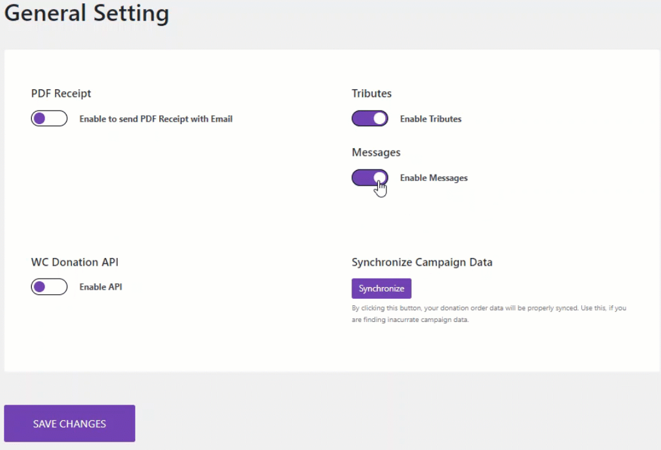Switch on the Enable API toggle
The image size is (661, 450).
49,286
